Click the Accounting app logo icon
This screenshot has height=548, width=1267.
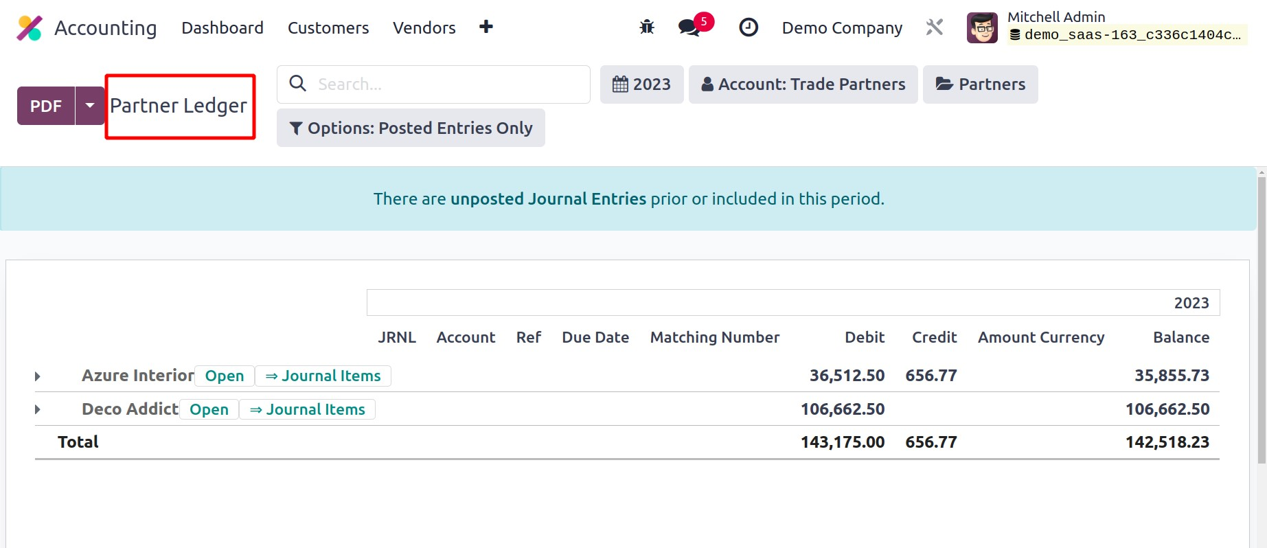(29, 28)
